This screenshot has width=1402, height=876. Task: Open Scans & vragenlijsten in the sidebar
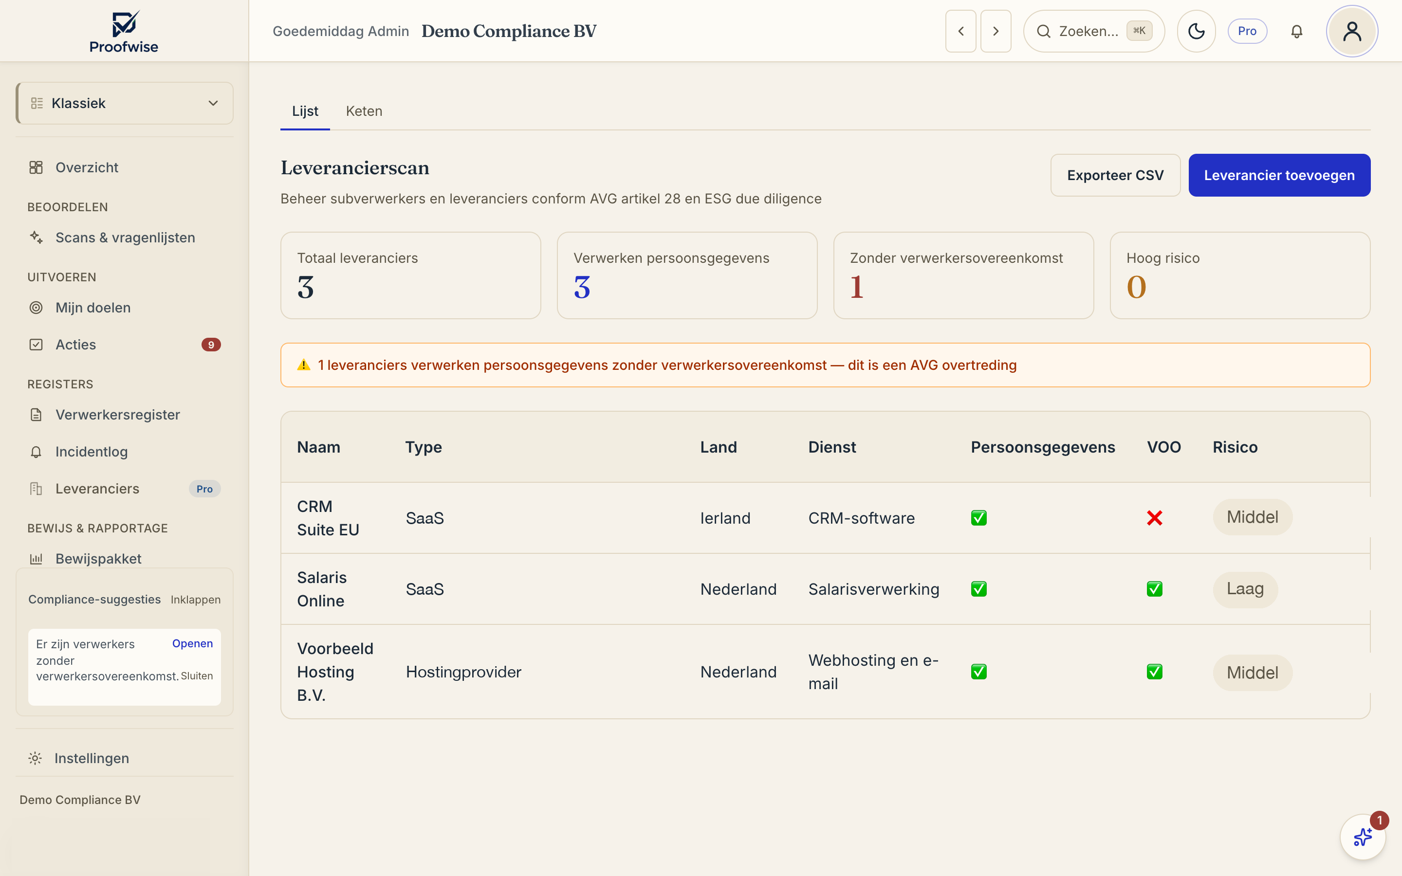click(125, 237)
